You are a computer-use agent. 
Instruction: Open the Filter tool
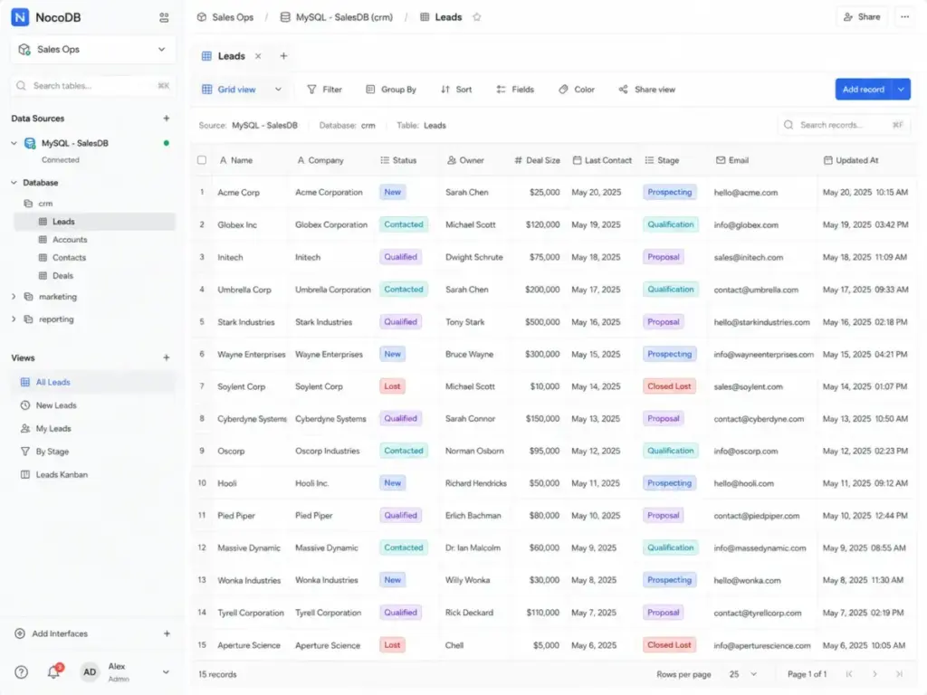[325, 90]
